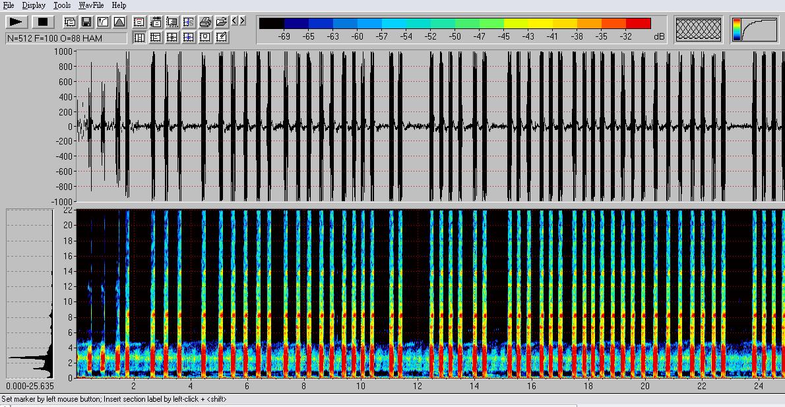Click the pencil-and-page icon in the second toolbar row
This screenshot has height=407, width=785.
click(x=222, y=38)
